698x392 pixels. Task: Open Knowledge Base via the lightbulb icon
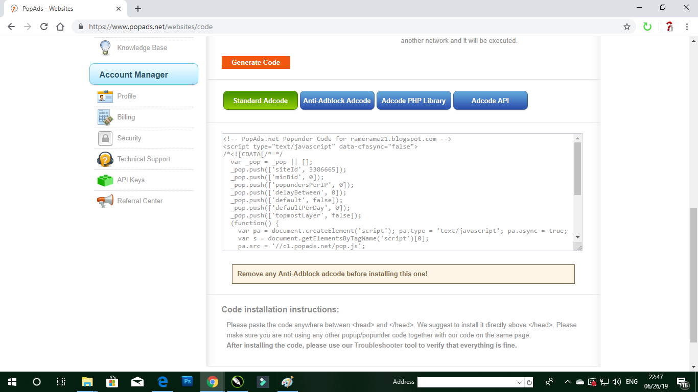coord(105,47)
